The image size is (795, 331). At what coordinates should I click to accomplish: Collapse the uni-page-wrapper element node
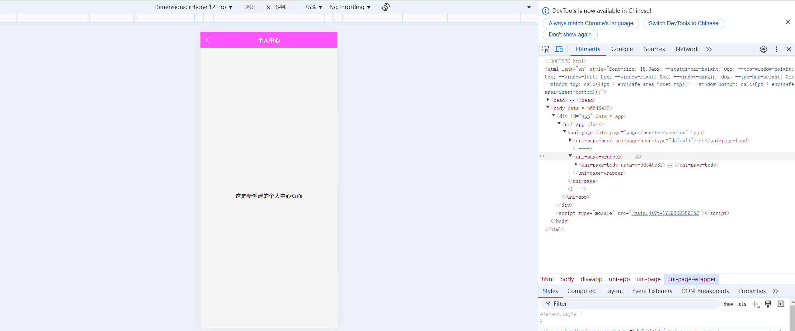click(570, 156)
